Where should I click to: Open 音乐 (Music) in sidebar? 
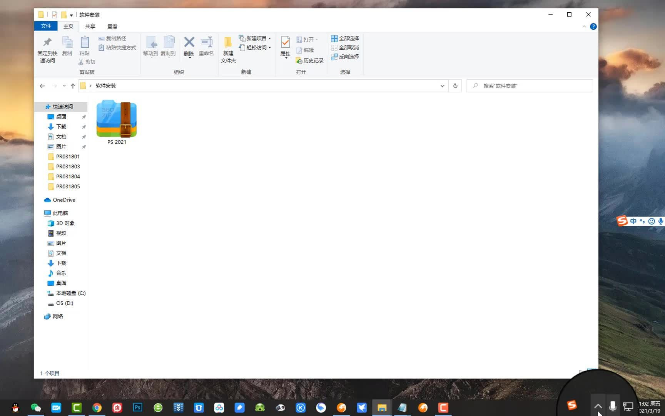pos(58,273)
